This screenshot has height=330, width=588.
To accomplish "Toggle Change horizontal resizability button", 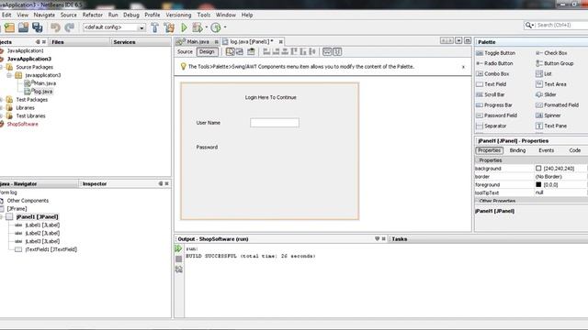I will [327, 51].
